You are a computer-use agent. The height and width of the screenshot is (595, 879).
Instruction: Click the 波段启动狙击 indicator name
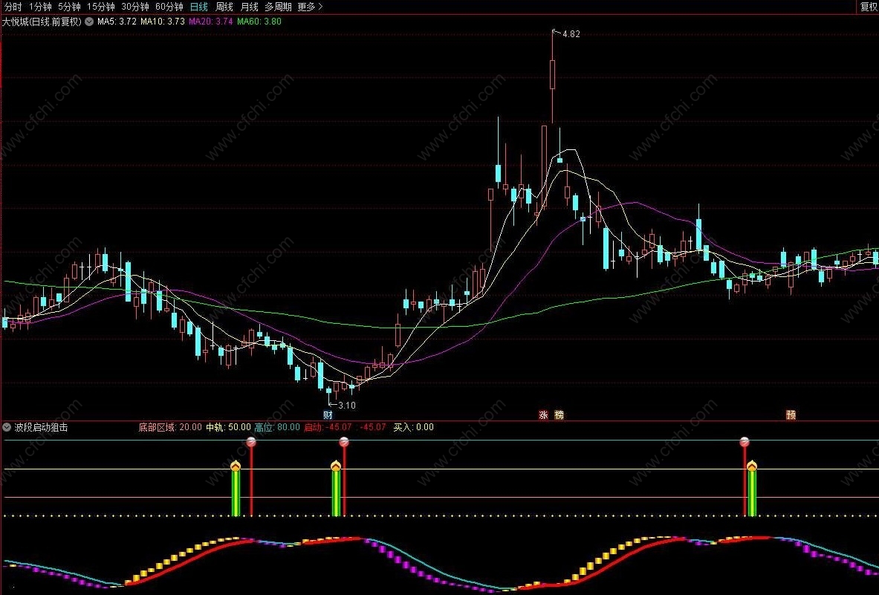(x=42, y=427)
